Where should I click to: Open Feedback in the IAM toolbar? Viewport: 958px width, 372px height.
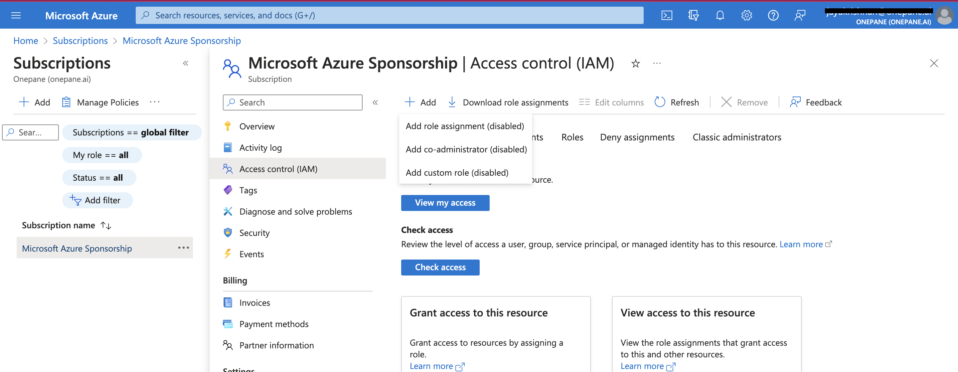point(816,102)
